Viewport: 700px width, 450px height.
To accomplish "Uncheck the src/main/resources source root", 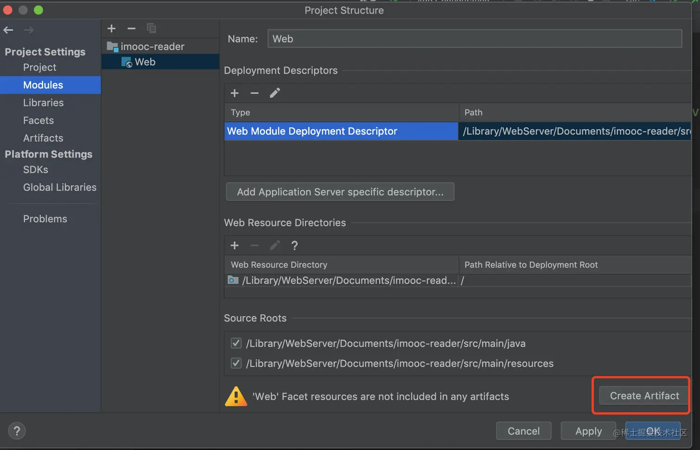I will [x=236, y=363].
